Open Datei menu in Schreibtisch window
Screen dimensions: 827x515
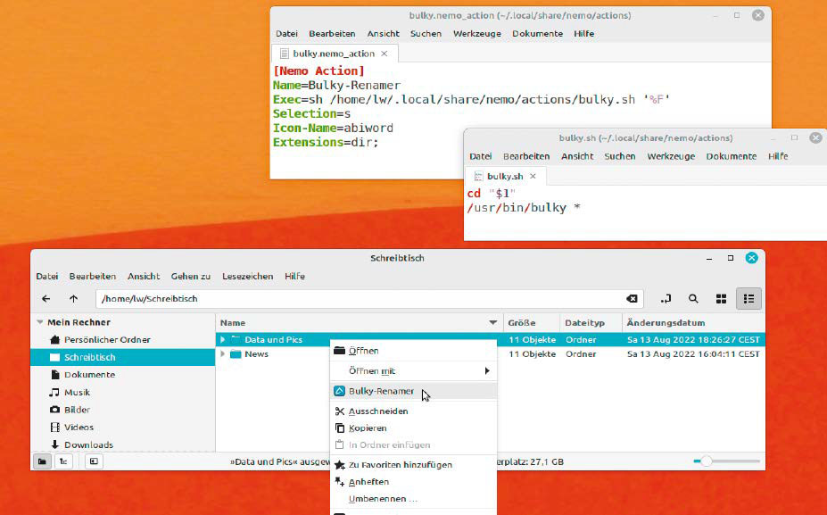tap(47, 276)
